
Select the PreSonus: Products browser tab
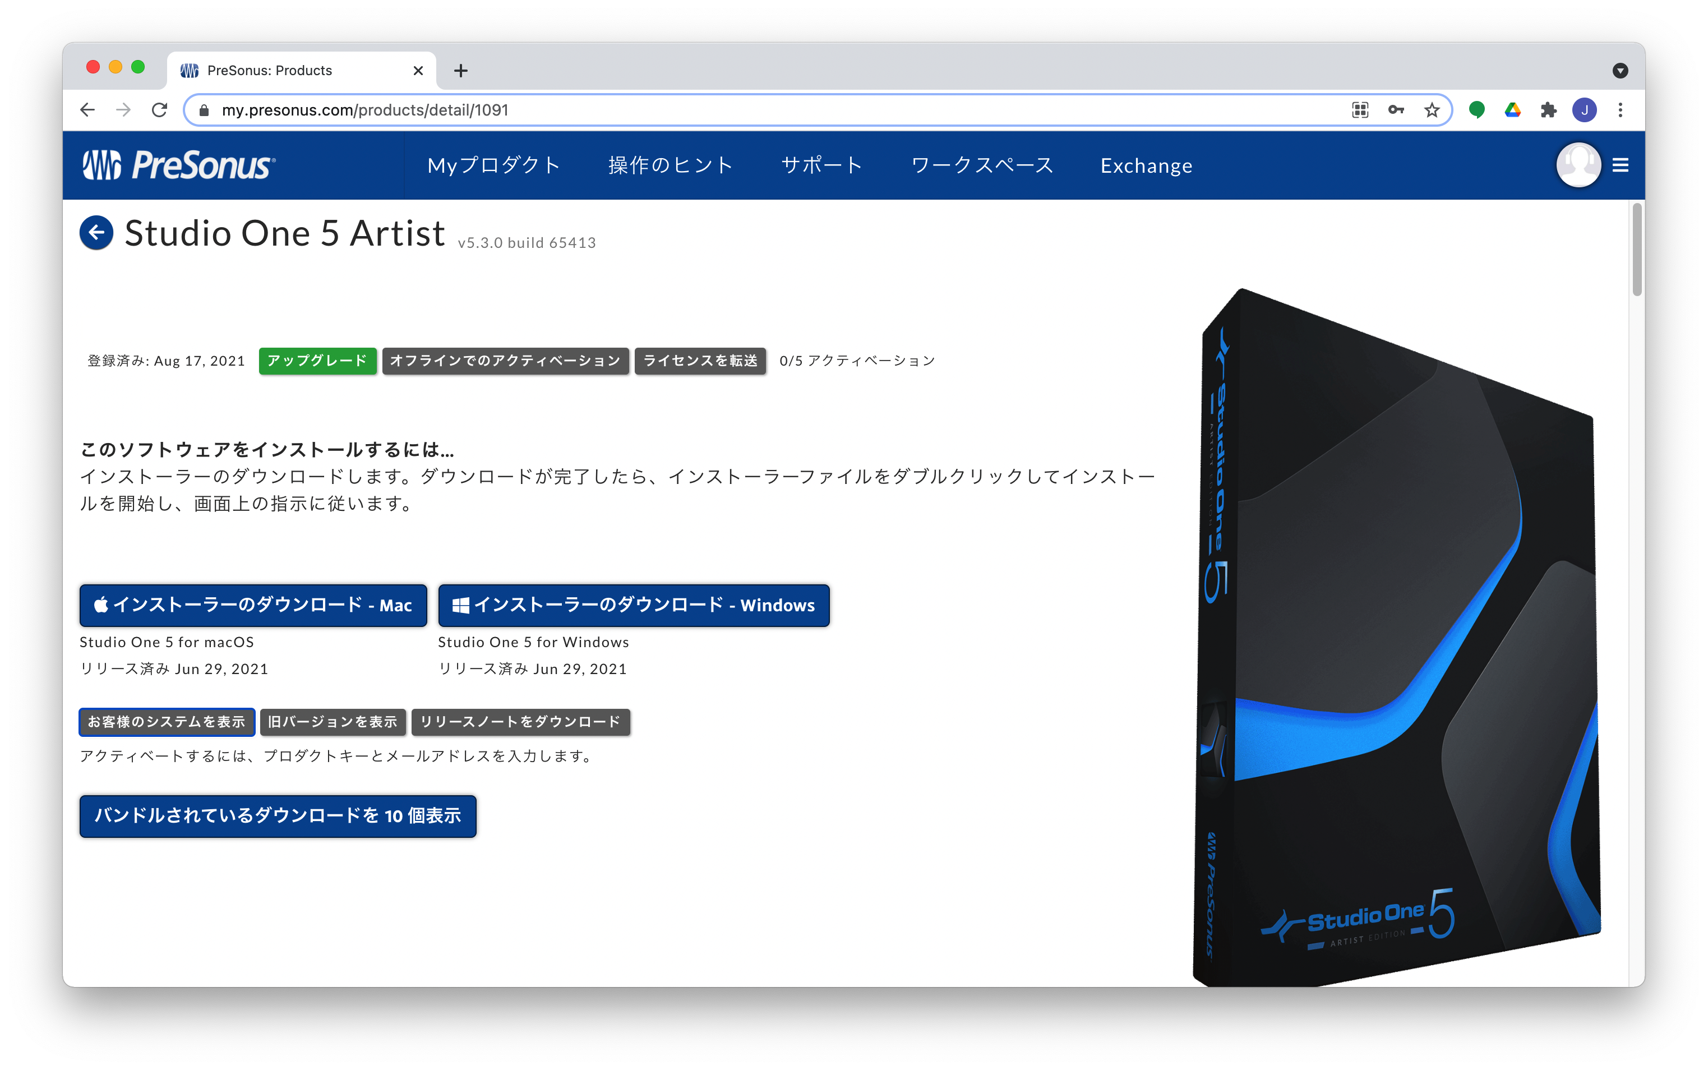[x=302, y=70]
